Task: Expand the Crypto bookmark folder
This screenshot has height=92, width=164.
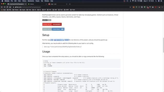Action: (23, 10)
